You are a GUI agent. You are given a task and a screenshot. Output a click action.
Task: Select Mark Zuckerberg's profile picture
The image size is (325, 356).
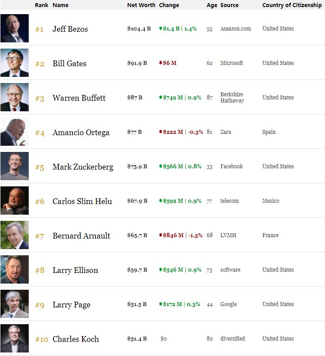pos(15,166)
